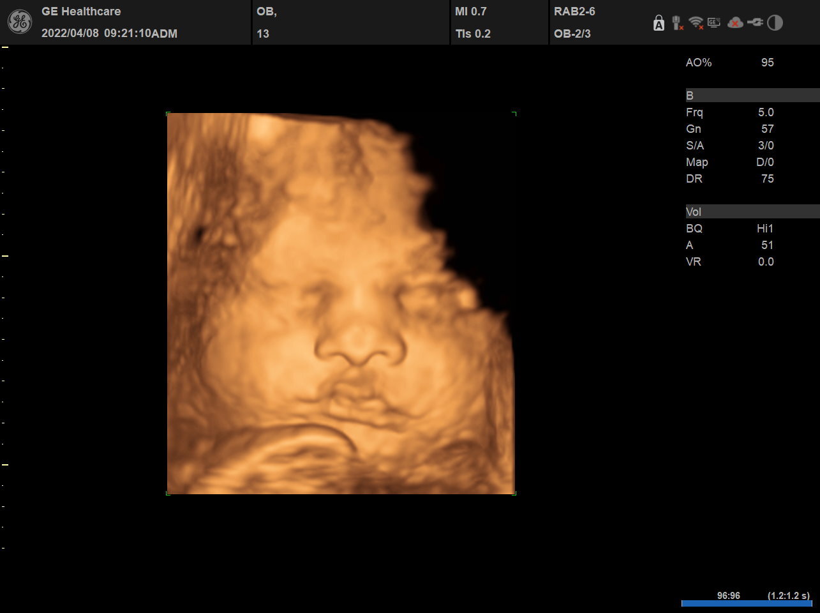Click the Map D/0 setting
820x613 pixels.
(764, 162)
